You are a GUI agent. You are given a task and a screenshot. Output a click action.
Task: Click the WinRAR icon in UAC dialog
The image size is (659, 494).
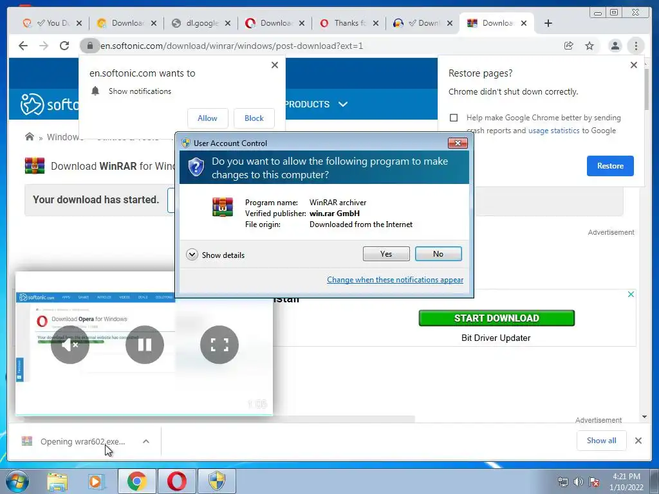(223, 207)
